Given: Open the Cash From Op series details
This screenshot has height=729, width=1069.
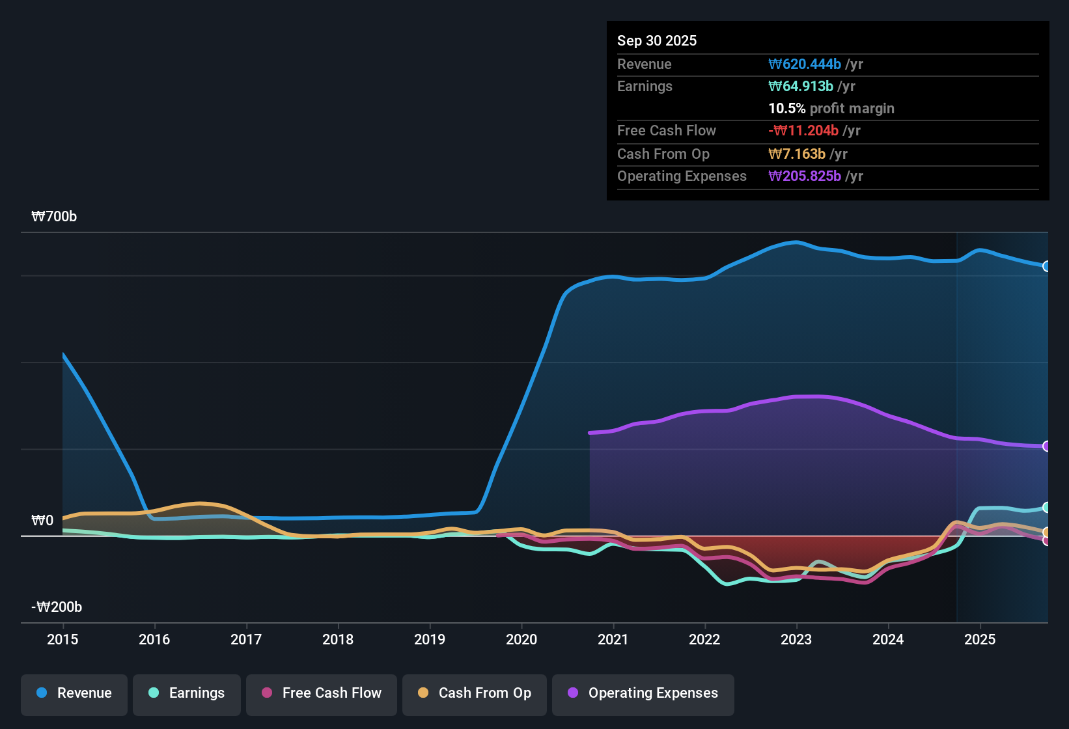Looking at the screenshot, I should tap(474, 693).
